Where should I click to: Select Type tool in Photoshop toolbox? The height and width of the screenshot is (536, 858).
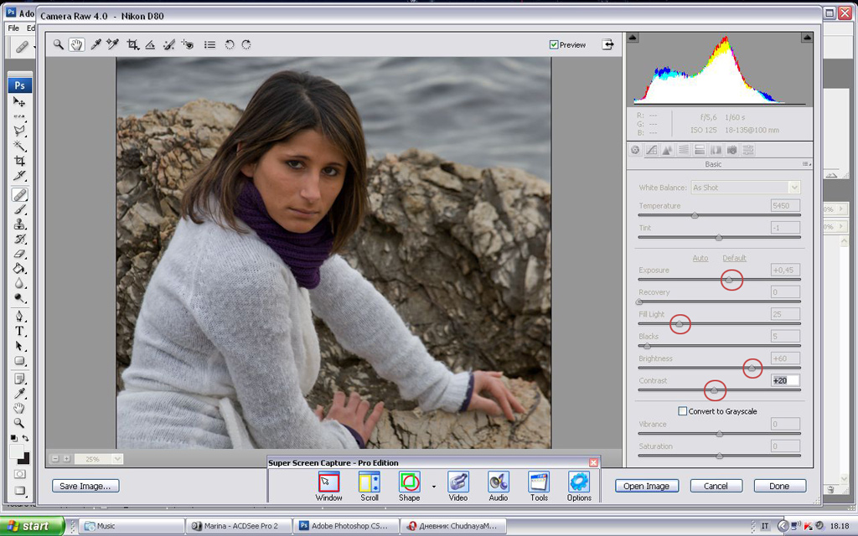[19, 331]
